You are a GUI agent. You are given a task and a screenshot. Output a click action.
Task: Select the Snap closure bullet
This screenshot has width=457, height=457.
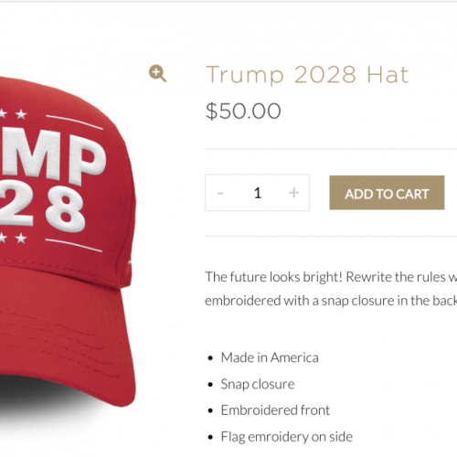pyautogui.click(x=258, y=384)
